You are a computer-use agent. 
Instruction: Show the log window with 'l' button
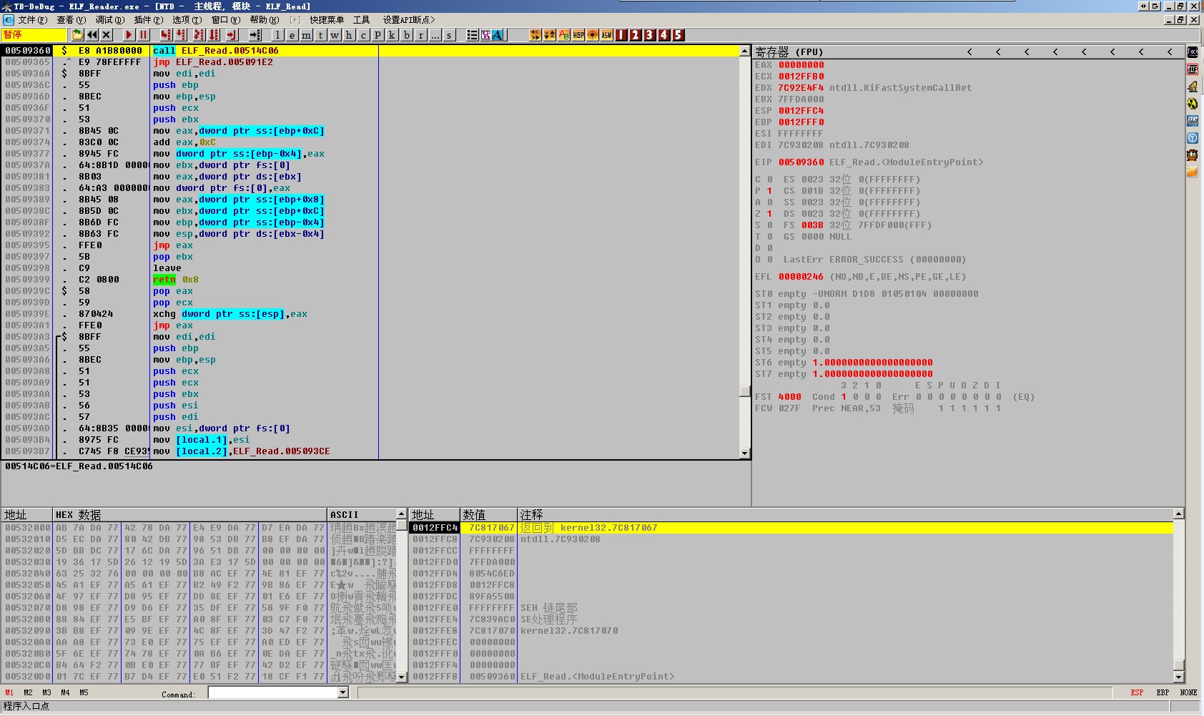[277, 35]
